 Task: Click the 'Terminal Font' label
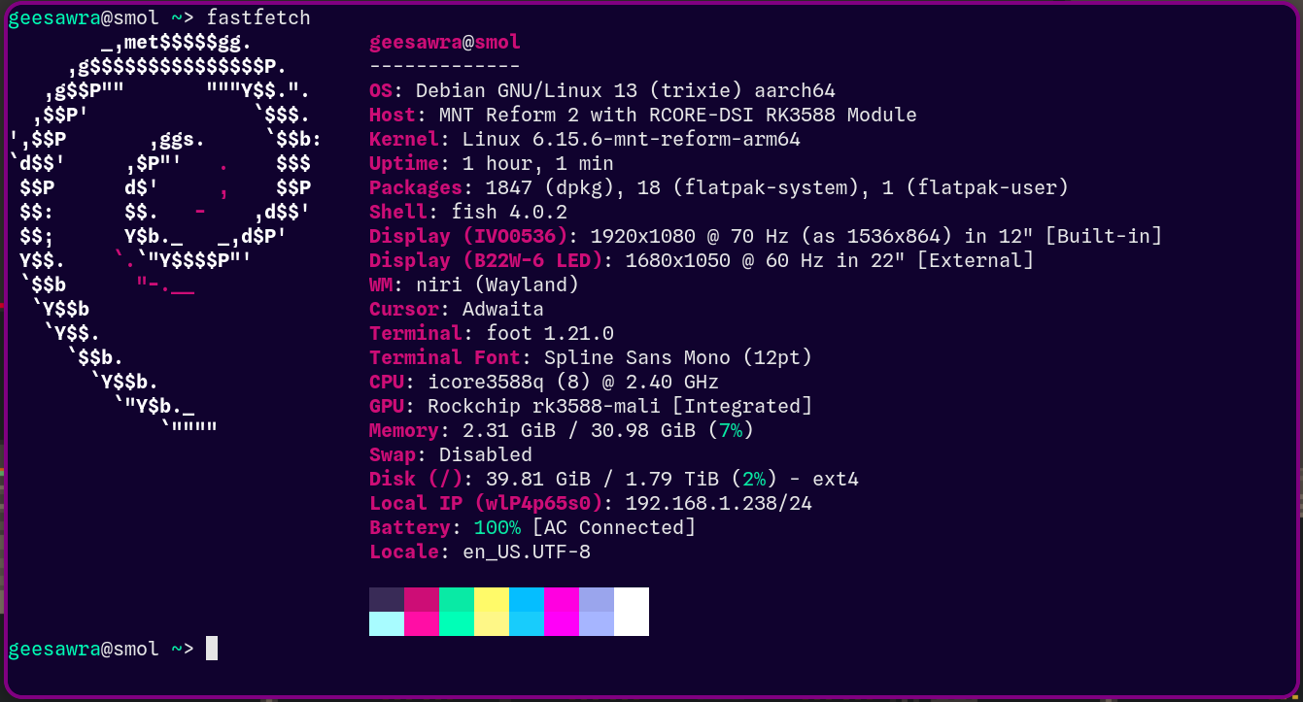[x=445, y=358]
